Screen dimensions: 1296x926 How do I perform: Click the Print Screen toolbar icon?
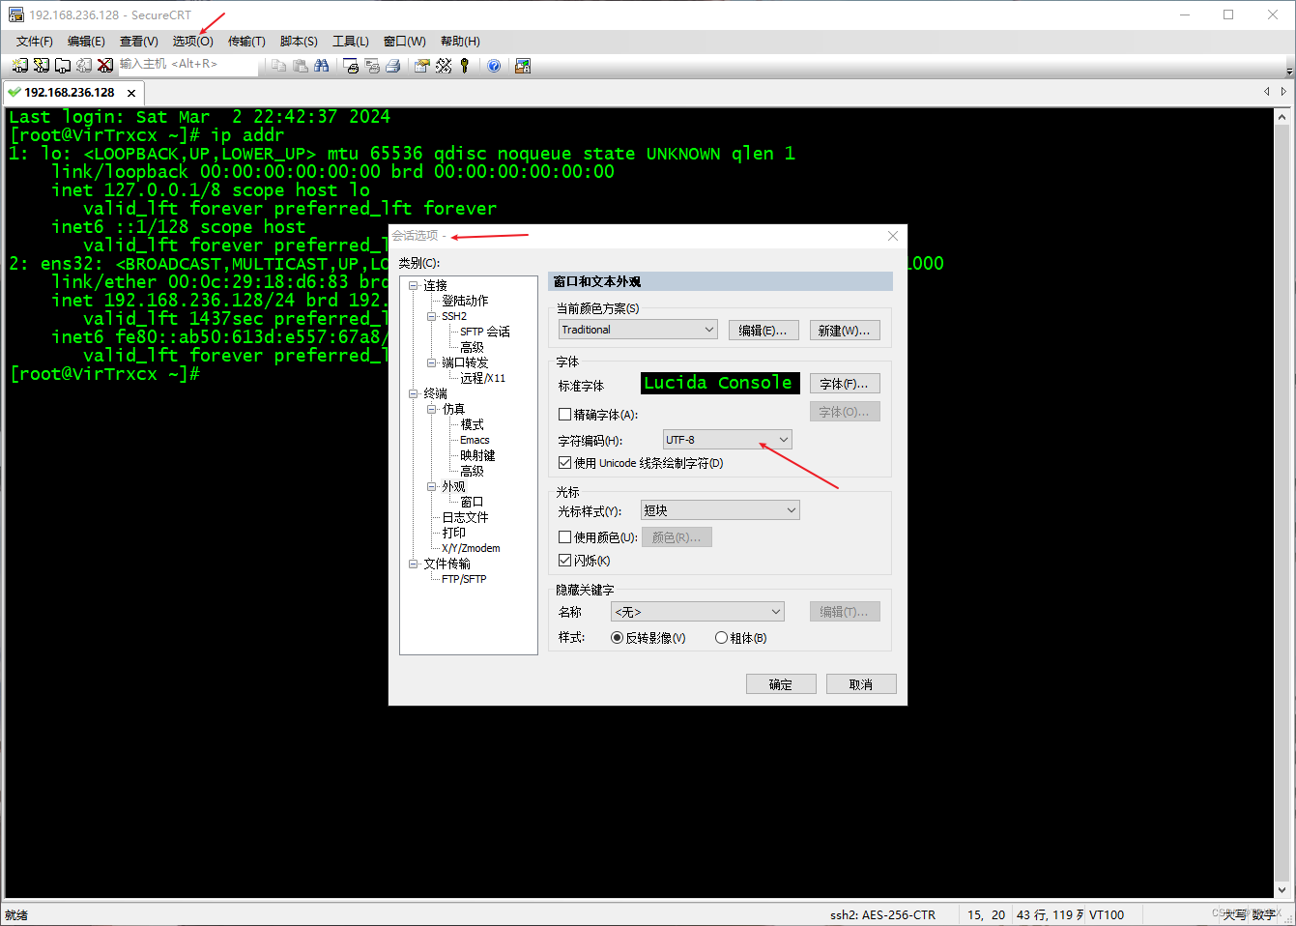pos(351,66)
